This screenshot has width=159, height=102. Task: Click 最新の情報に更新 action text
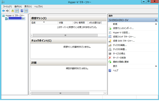pos(121,62)
